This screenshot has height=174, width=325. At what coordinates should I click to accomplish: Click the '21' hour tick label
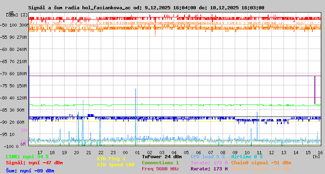pyautogui.click(x=89, y=153)
